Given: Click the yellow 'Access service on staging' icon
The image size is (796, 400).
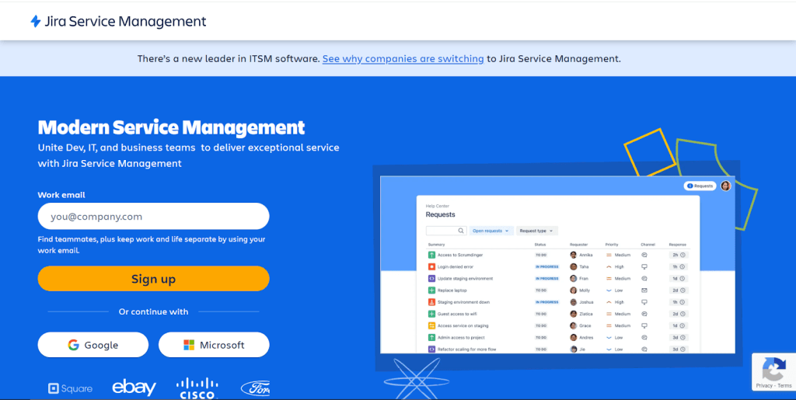Looking at the screenshot, I should point(432,325).
